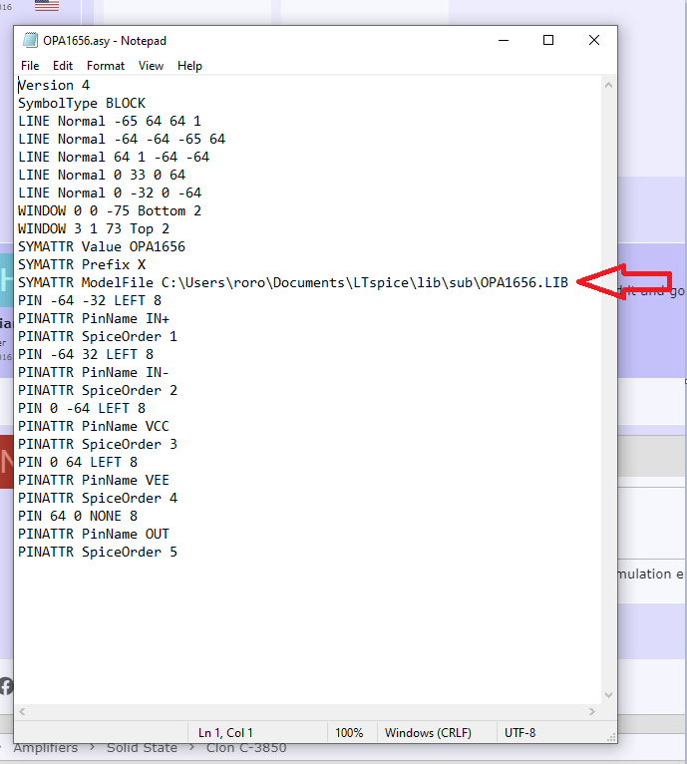Screen dimensions: 687x764
Task: Click line 'WINDOW 0 0 -75 Bottom 2'
Action: (x=110, y=211)
